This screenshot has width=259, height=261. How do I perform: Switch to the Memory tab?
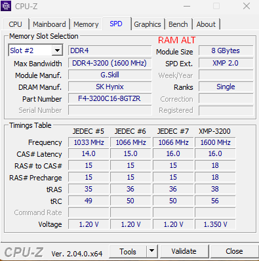click(86, 24)
